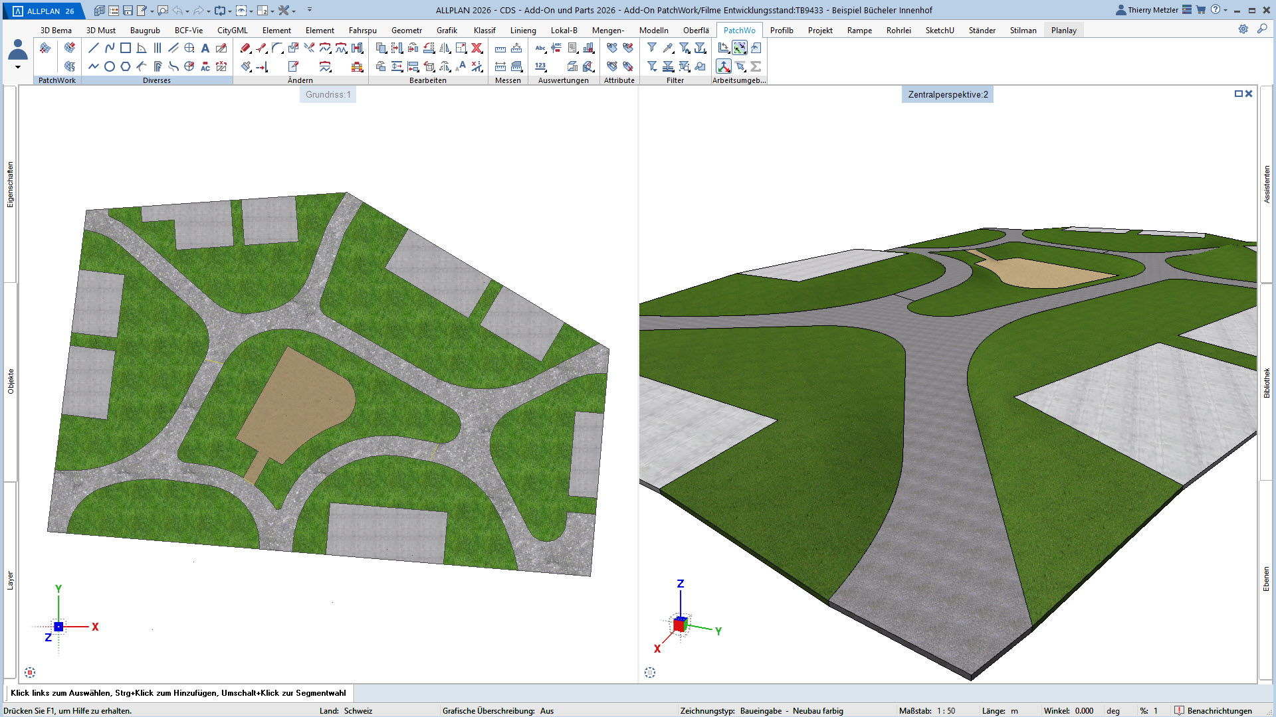Toggle maximize of Zentralperspektive viewport
Screen dimensions: 1276x717
pos(1238,94)
